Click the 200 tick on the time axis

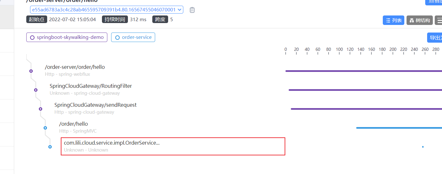(393, 50)
